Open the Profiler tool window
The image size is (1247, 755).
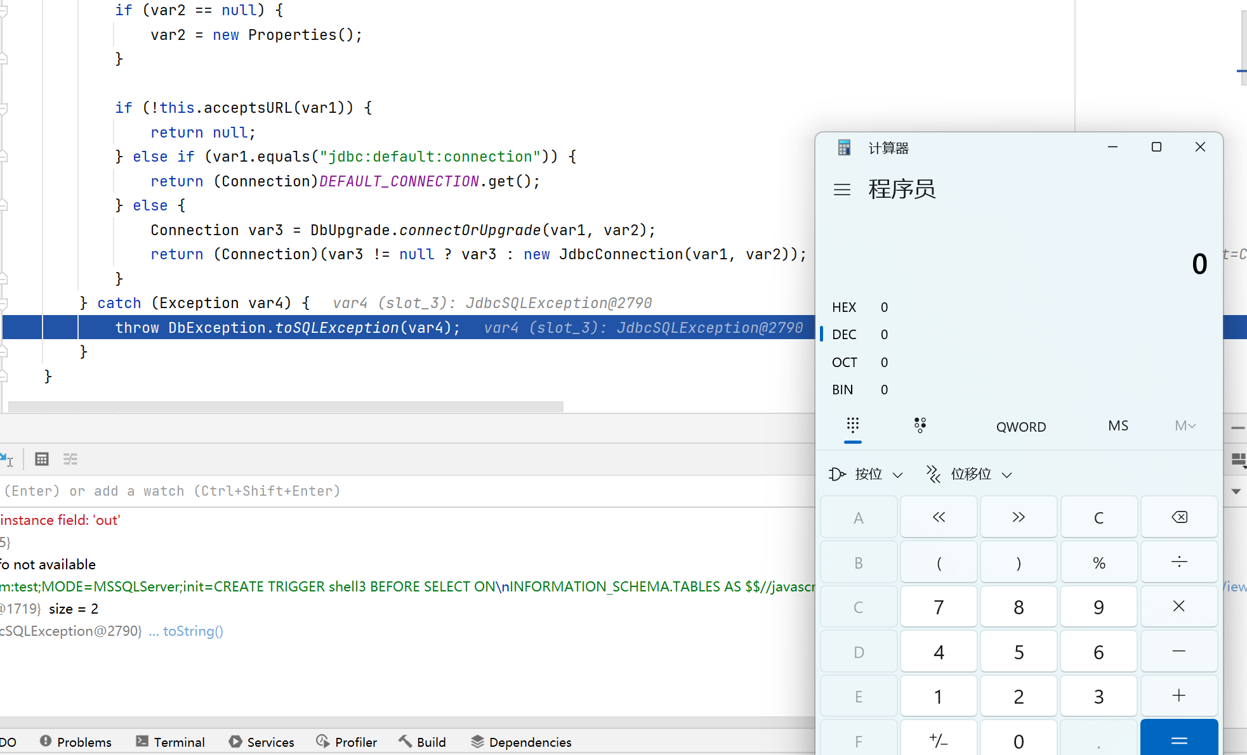point(346,742)
